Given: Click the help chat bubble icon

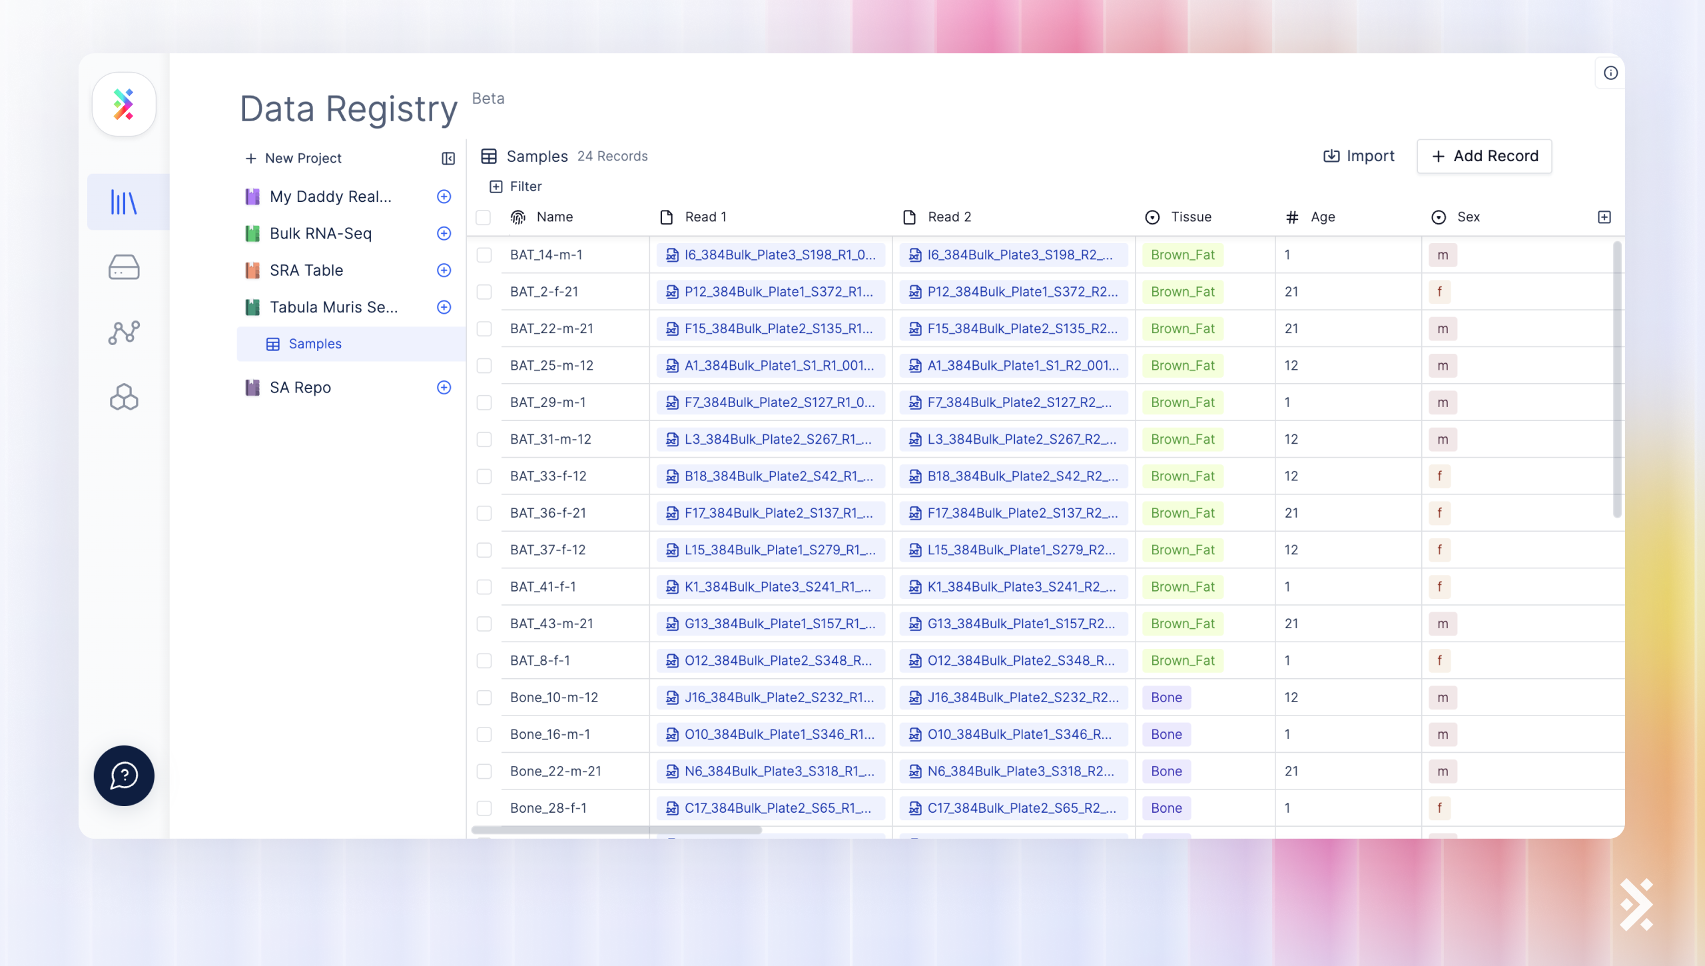Looking at the screenshot, I should (123, 775).
